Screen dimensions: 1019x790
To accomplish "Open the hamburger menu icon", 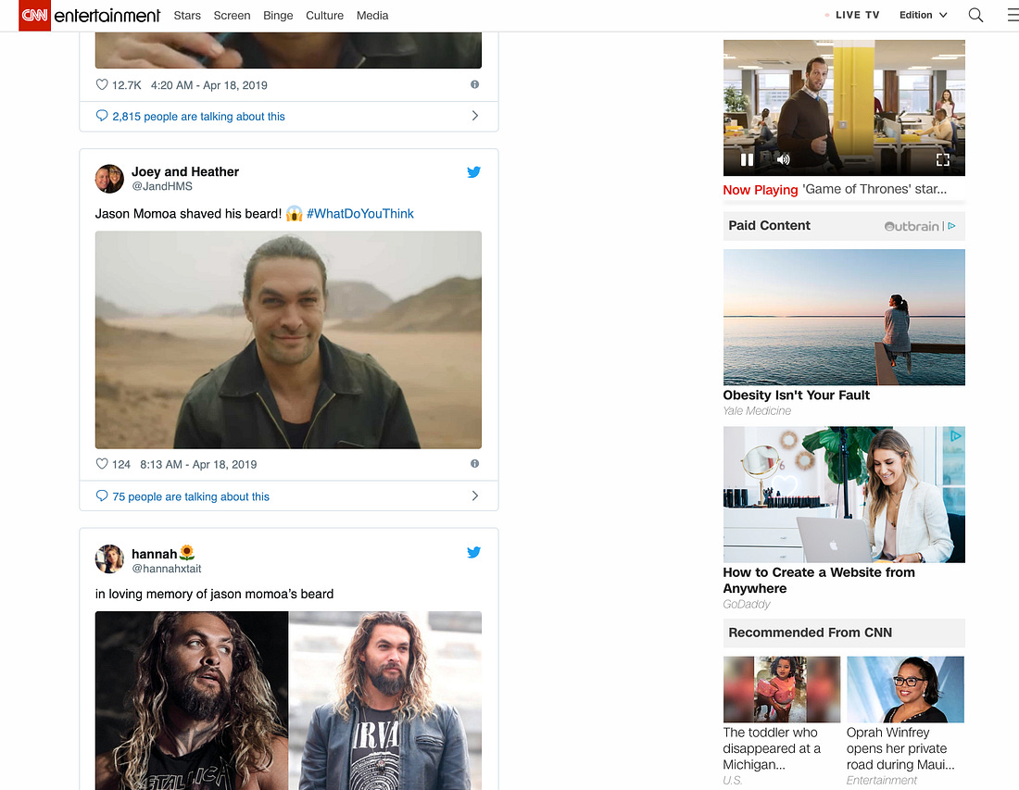I will click(1013, 15).
